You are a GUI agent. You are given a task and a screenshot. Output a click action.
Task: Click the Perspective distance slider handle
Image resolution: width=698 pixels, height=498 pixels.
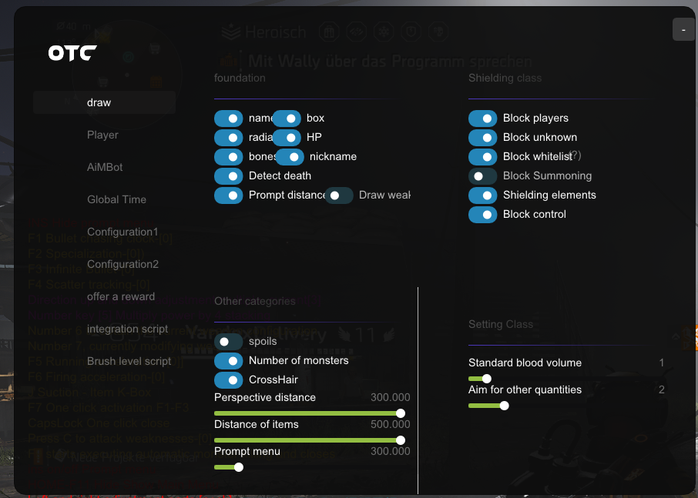coord(401,413)
